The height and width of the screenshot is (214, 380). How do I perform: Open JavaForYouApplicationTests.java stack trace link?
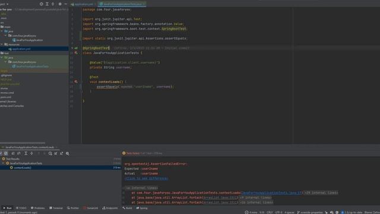pos(272,193)
